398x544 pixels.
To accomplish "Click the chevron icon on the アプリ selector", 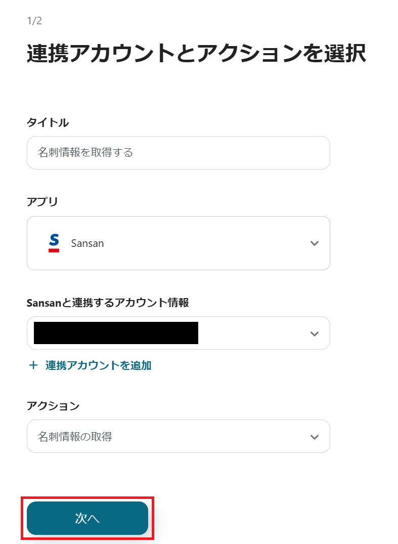I will tap(314, 243).
